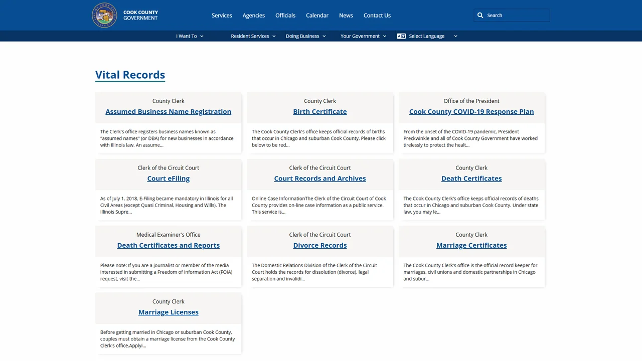Click the Cook County seal logo

(x=104, y=15)
